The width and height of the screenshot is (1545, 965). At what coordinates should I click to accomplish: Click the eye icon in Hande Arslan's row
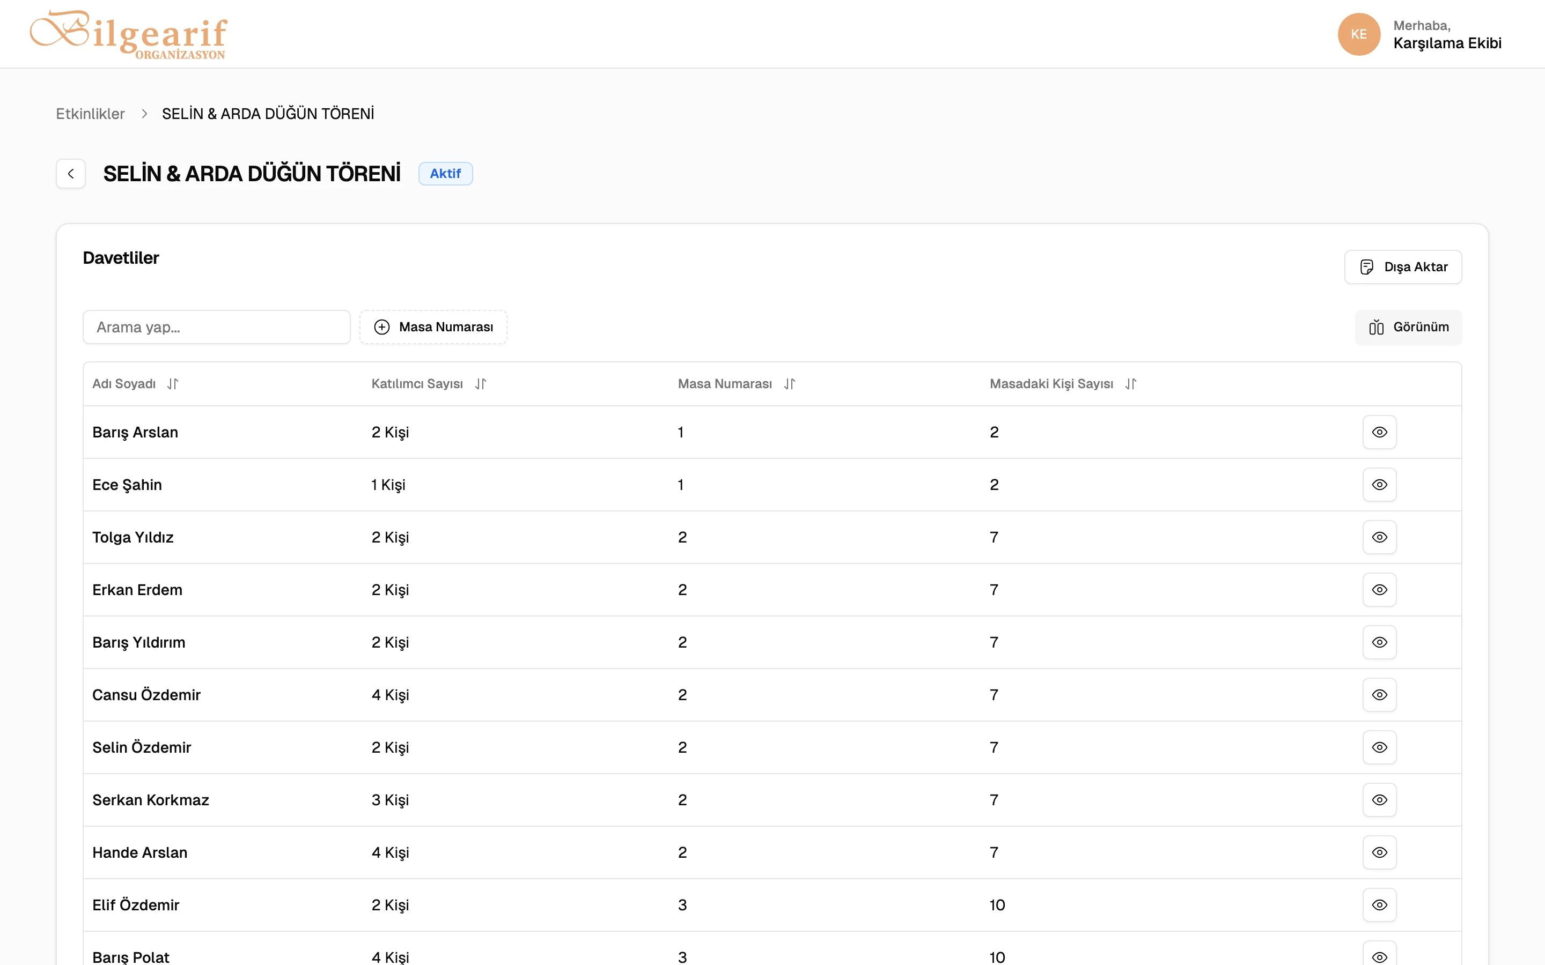pos(1379,852)
